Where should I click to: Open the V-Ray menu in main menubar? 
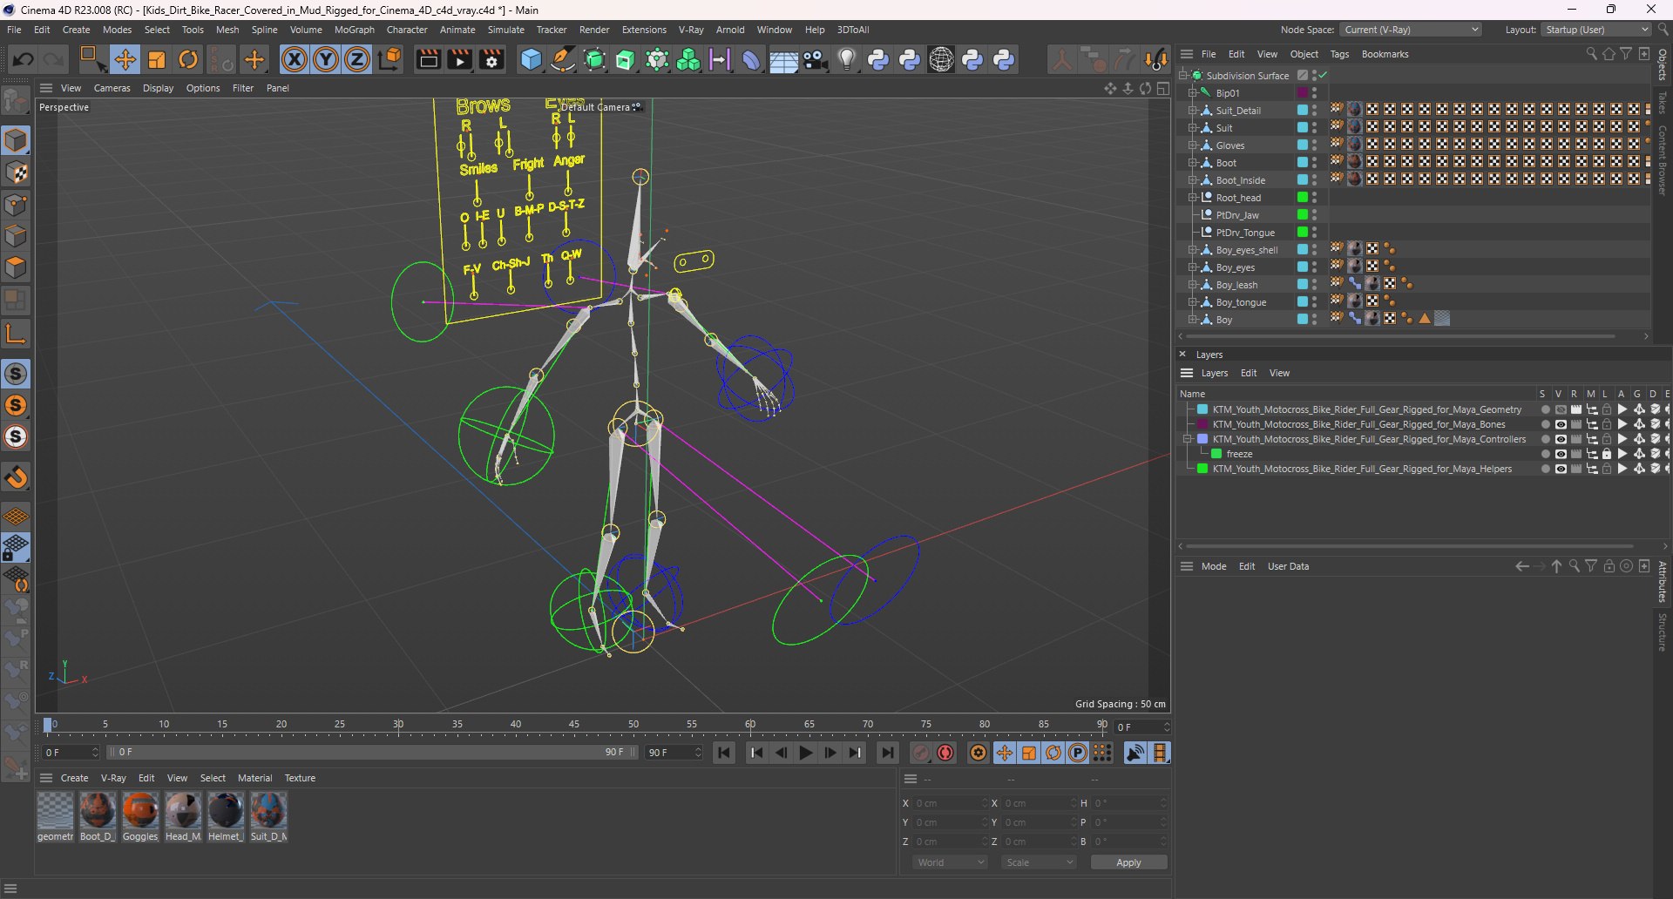pos(691,30)
